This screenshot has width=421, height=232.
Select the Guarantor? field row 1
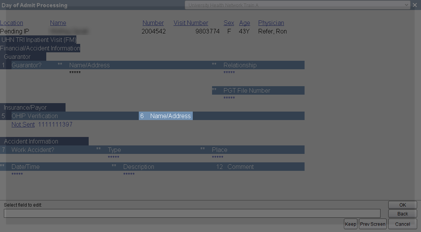click(27, 65)
